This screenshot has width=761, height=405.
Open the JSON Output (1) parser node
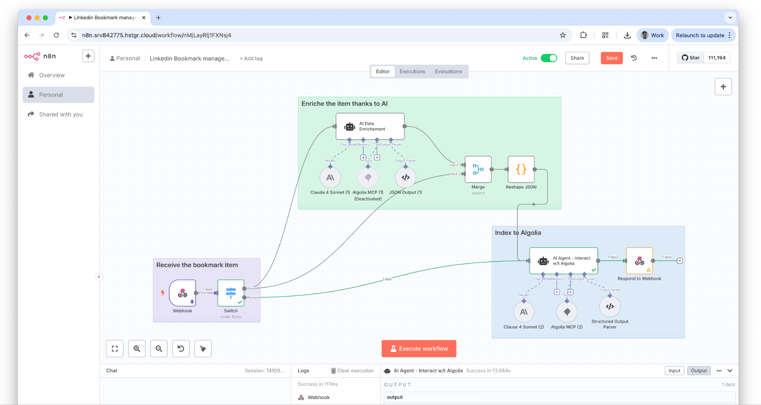pos(405,178)
